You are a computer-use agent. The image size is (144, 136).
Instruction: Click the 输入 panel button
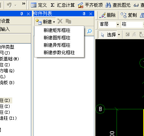(x=16, y=29)
